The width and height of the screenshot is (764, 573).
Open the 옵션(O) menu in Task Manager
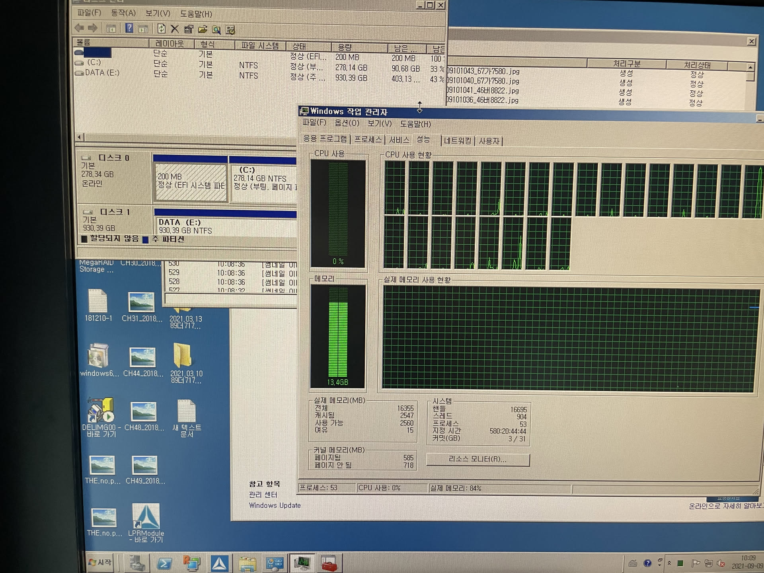coord(347,123)
